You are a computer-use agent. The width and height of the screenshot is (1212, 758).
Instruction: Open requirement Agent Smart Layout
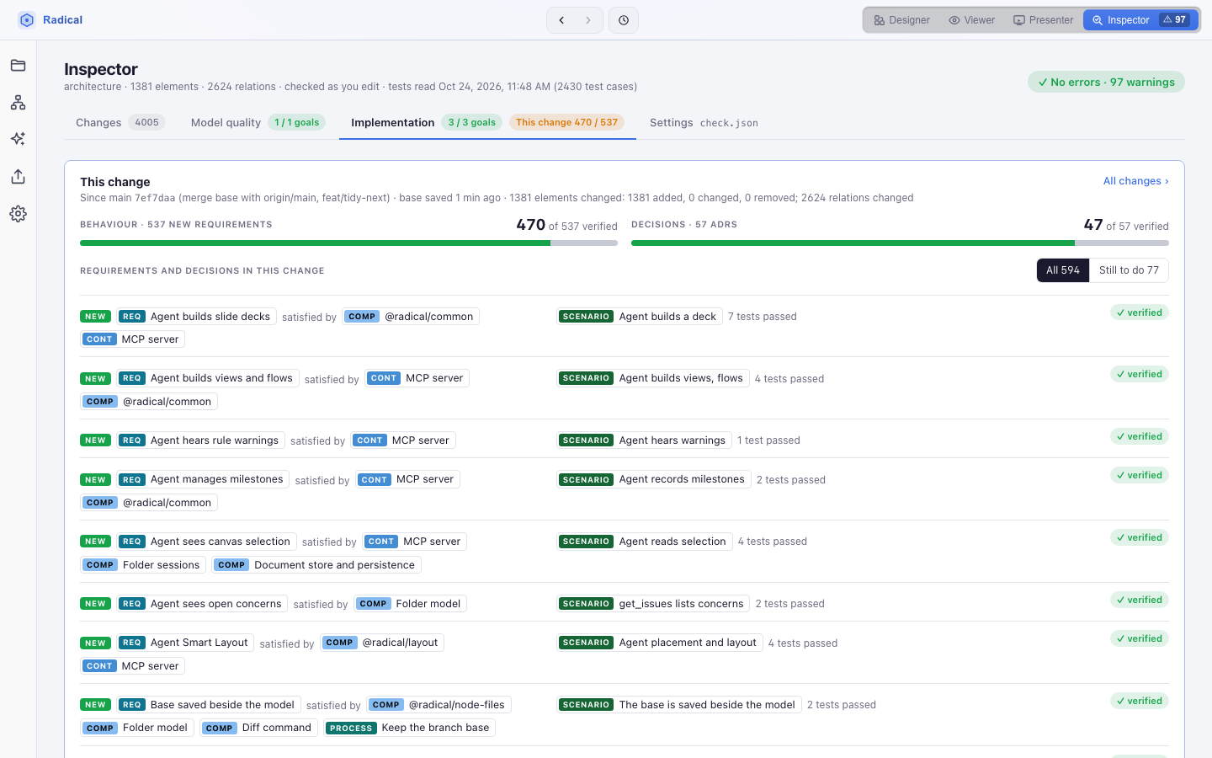186,643
